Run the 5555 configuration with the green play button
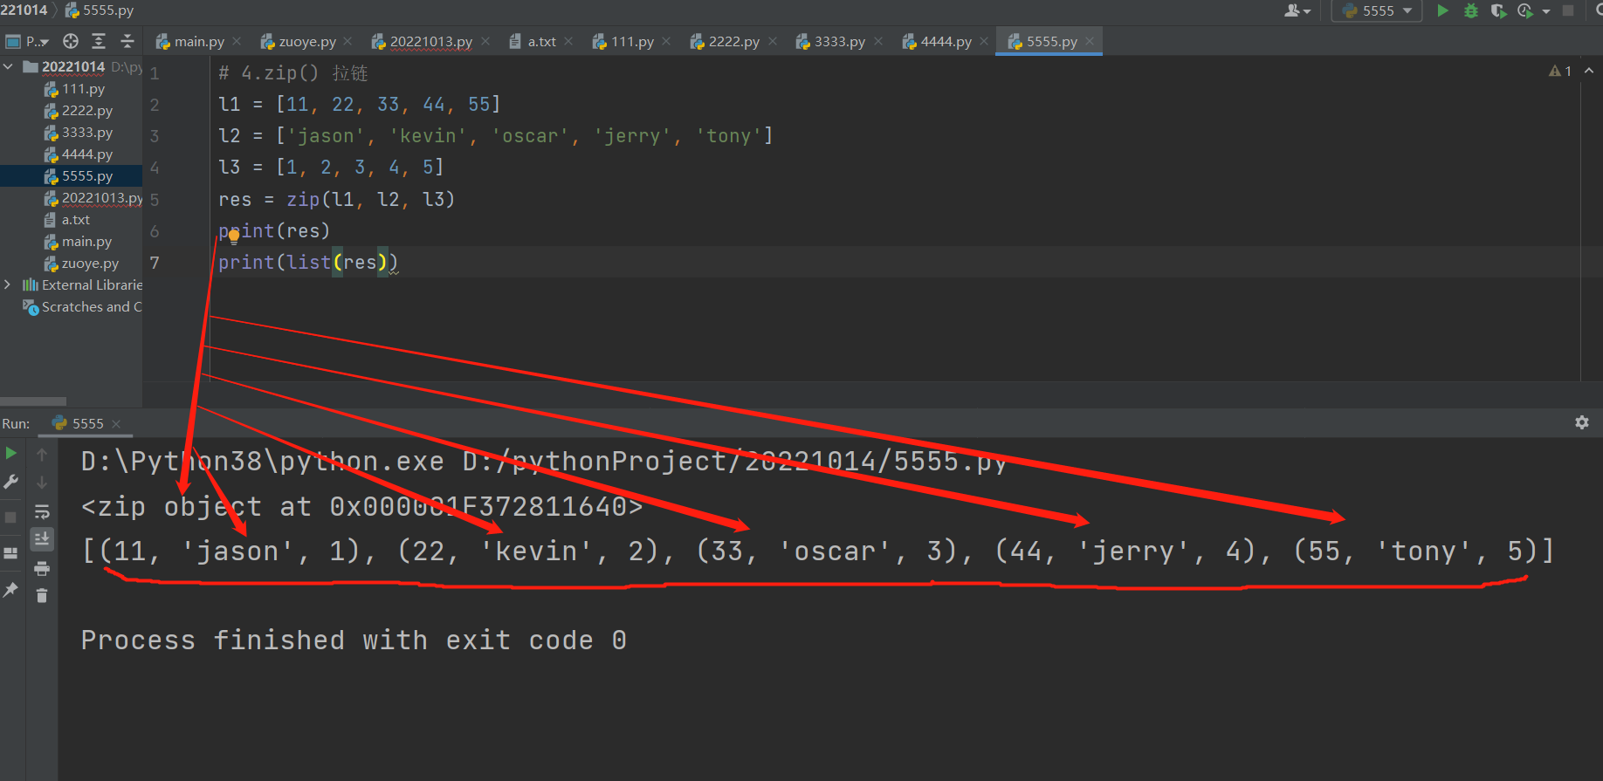This screenshot has width=1603, height=781. click(1443, 10)
